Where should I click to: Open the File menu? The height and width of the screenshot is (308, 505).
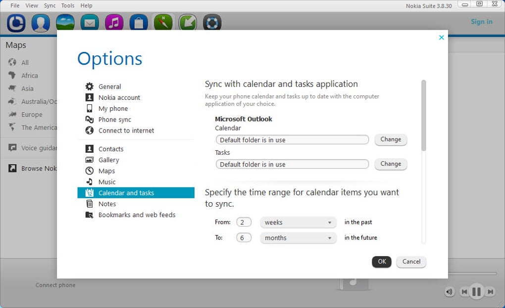pos(15,5)
